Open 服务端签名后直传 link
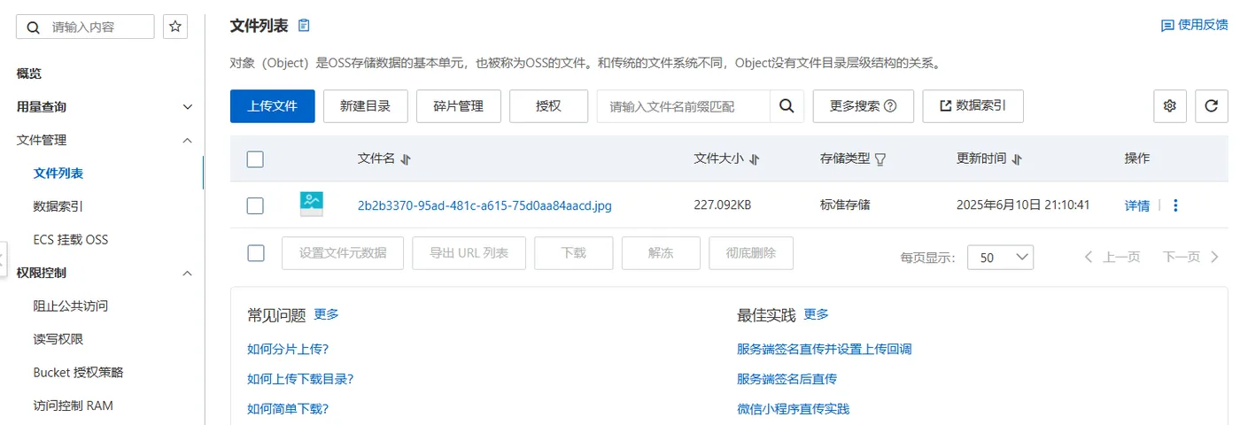Viewport: 1240px width, 425px height. coord(787,379)
